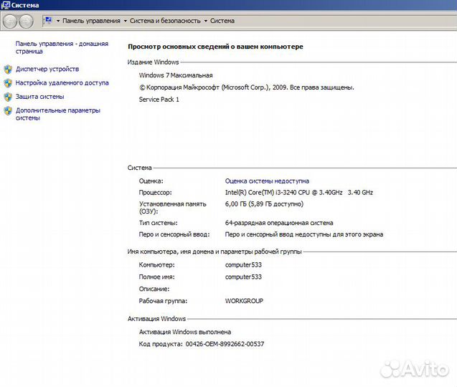Click the Издание Windows section header

tap(153, 62)
